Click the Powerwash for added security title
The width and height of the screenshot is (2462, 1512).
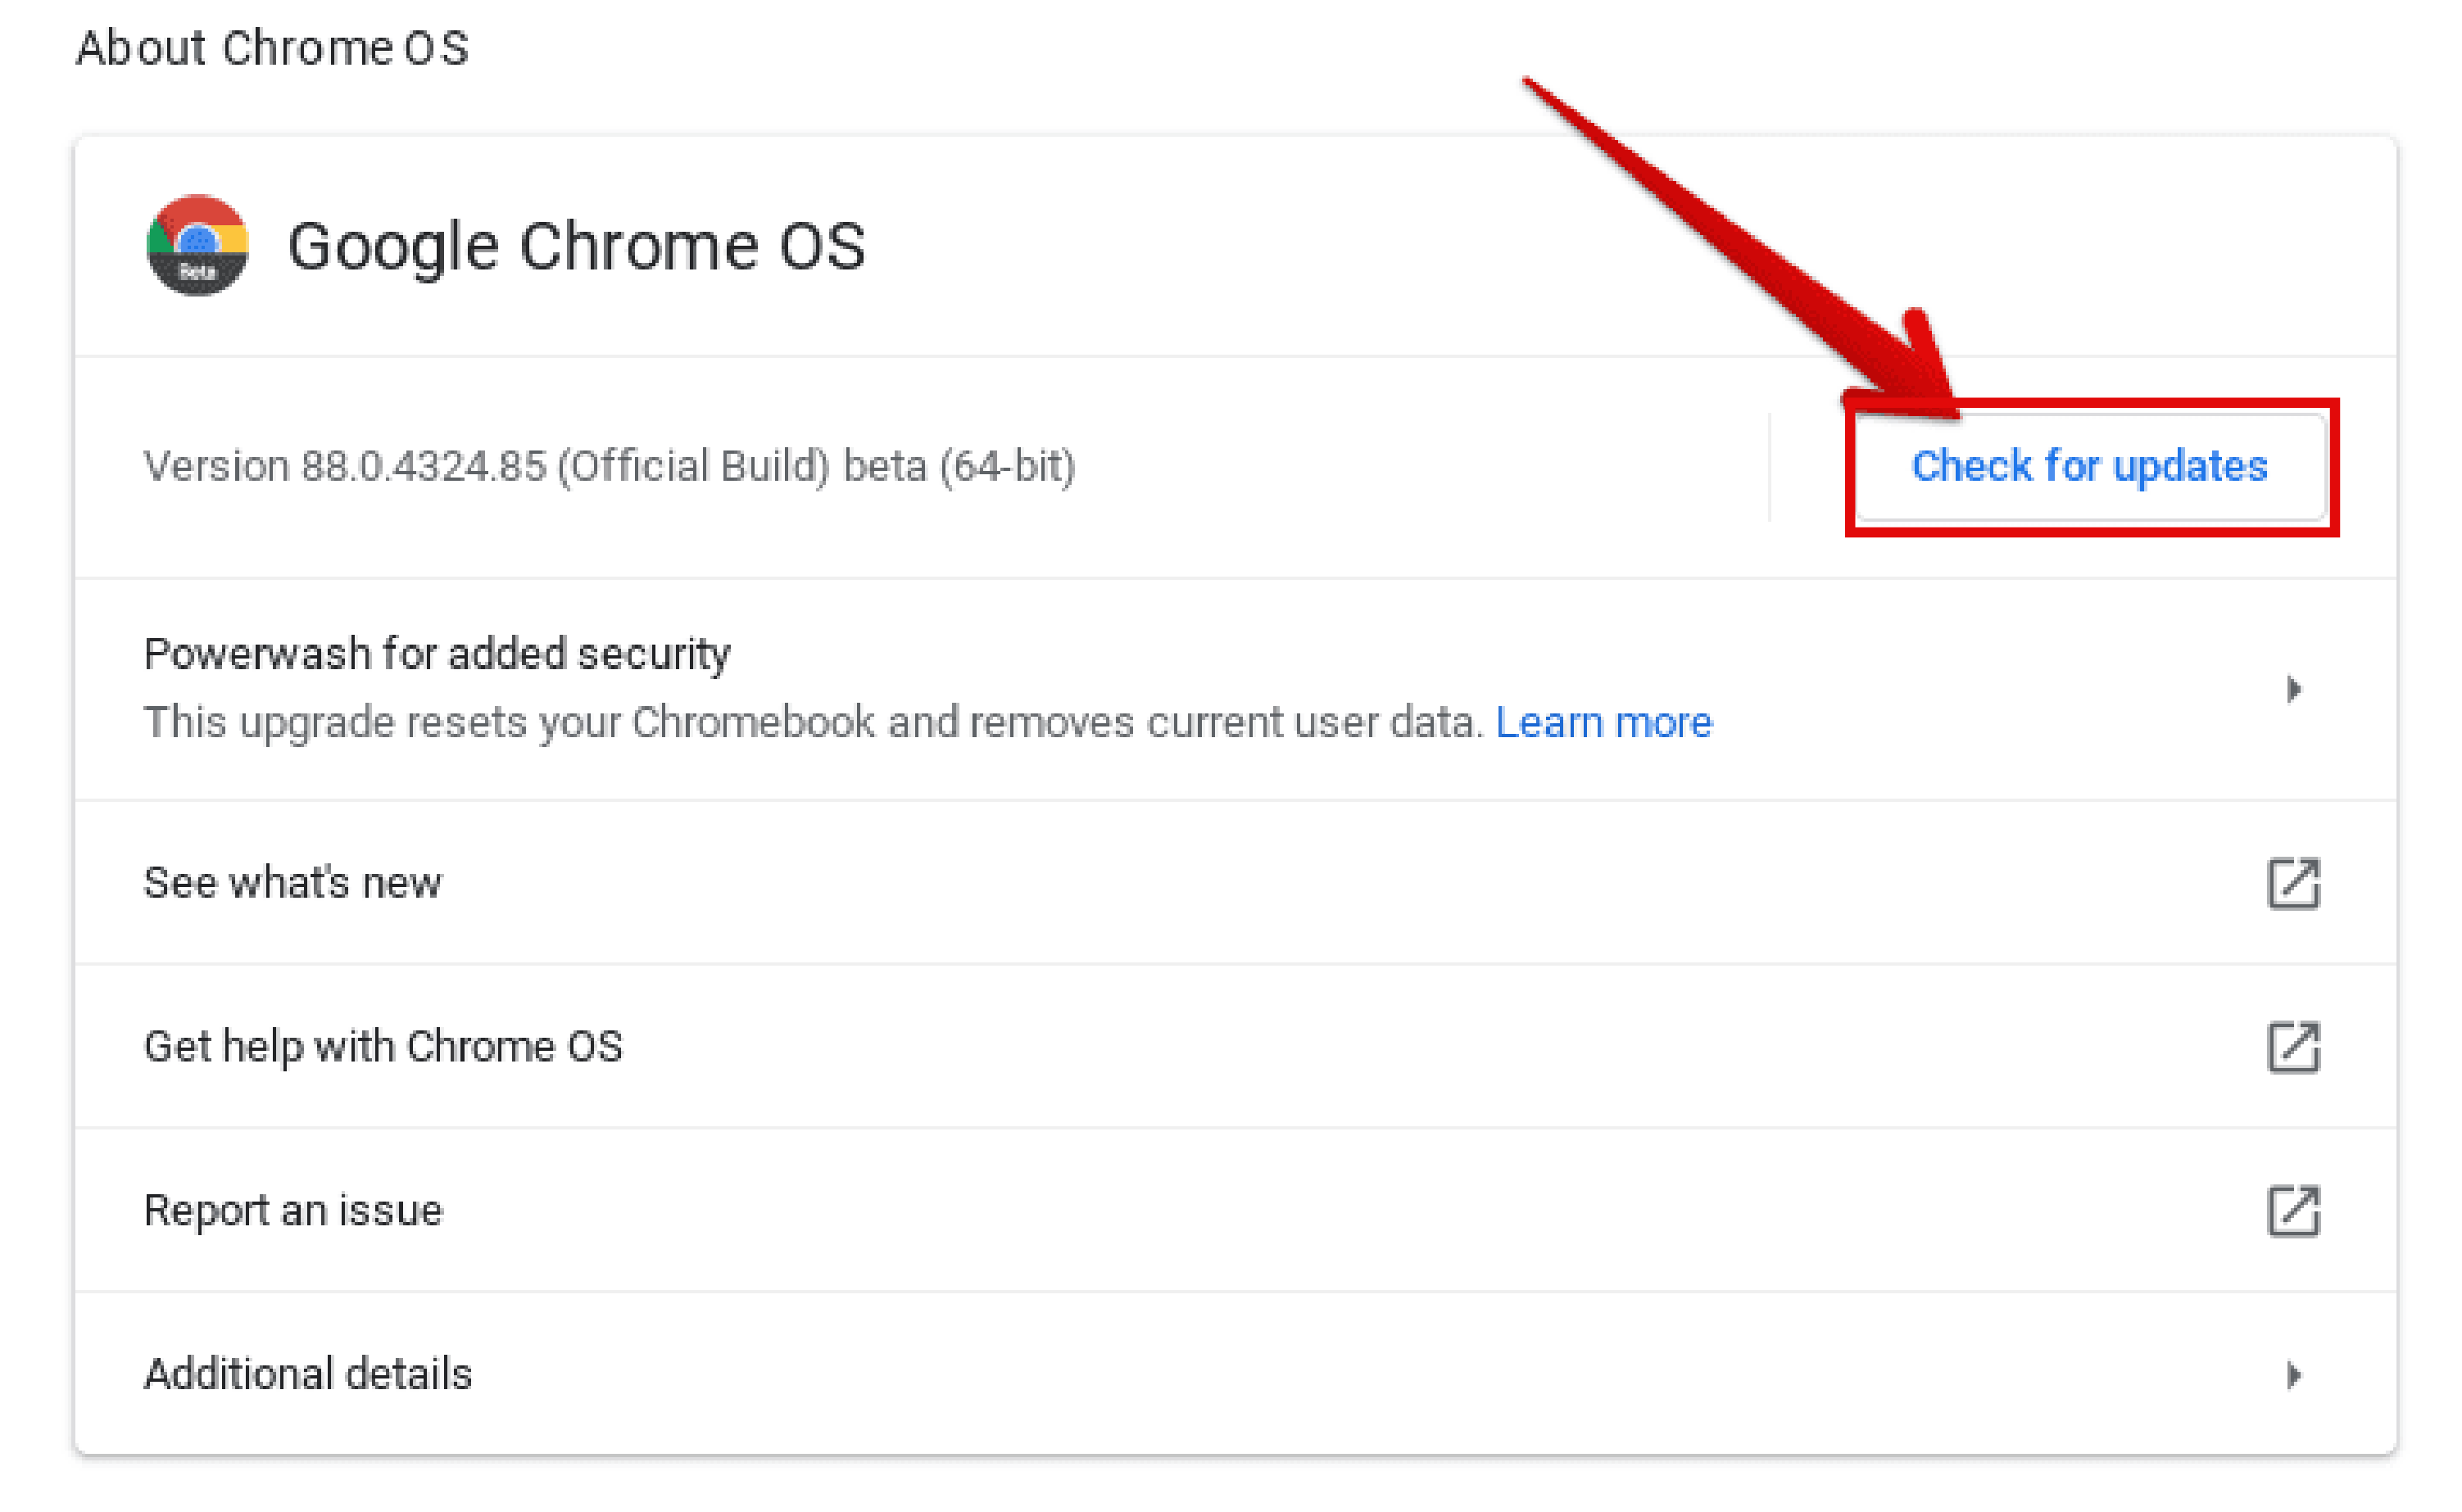(x=437, y=654)
